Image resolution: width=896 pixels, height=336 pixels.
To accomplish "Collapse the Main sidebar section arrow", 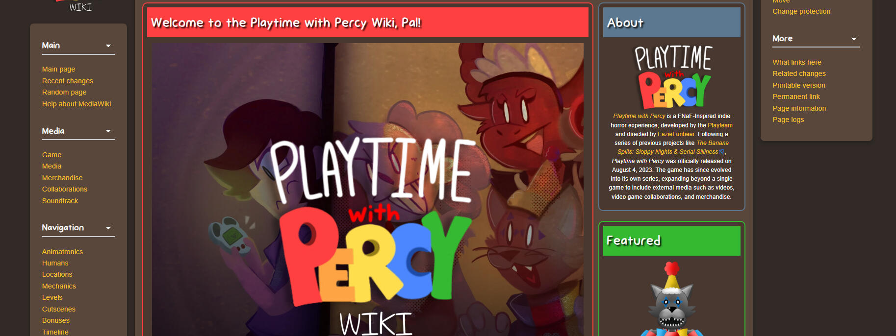I will click(108, 46).
